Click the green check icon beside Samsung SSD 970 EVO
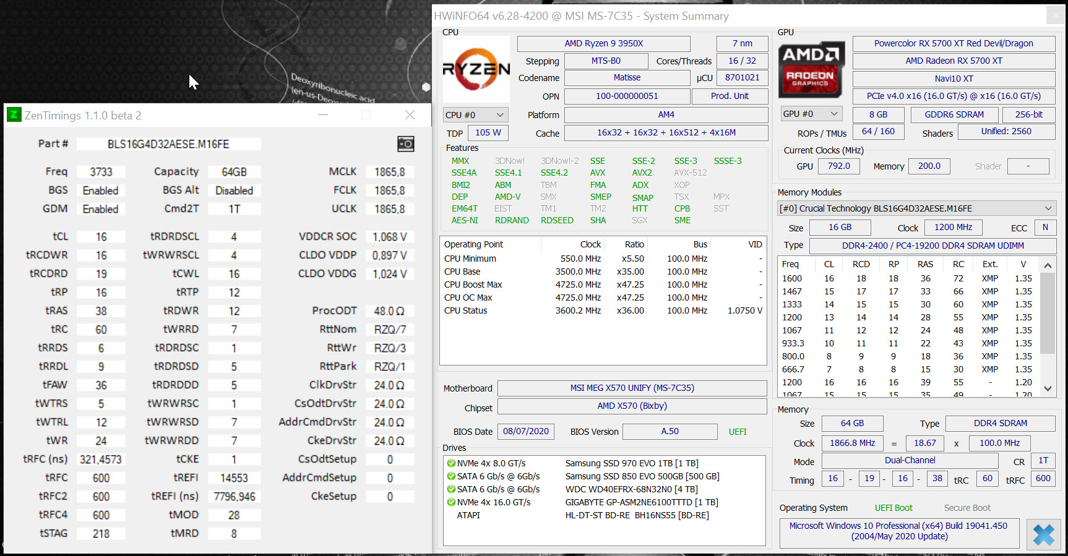Screen dimensions: 1068x556 point(451,463)
